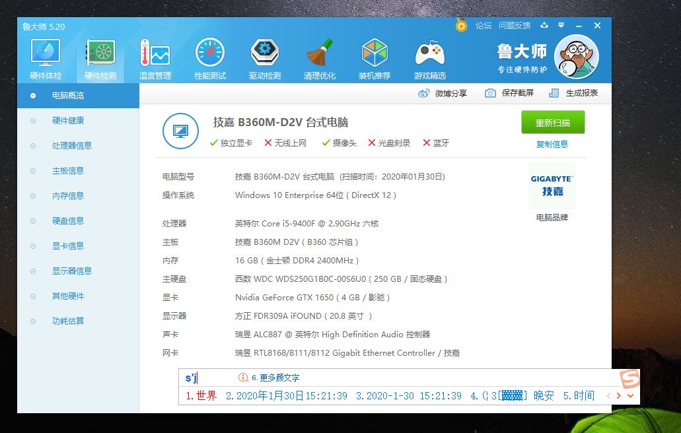The height and width of the screenshot is (433, 681).
Task: Click the download tray icon in title bar
Action: tap(544, 26)
